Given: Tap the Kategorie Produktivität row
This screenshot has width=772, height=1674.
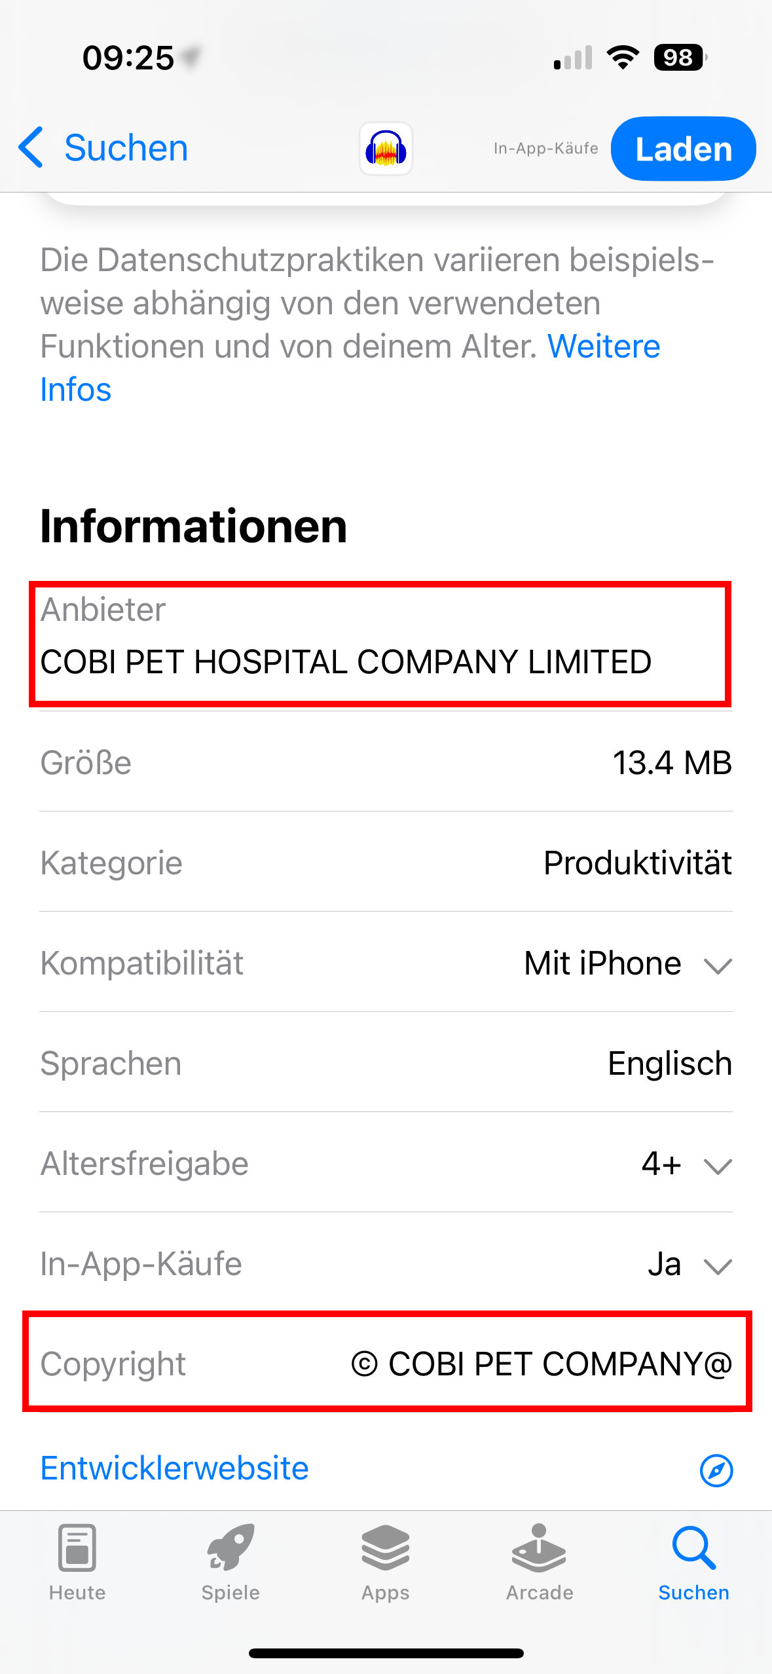Looking at the screenshot, I should pyautogui.click(x=386, y=863).
